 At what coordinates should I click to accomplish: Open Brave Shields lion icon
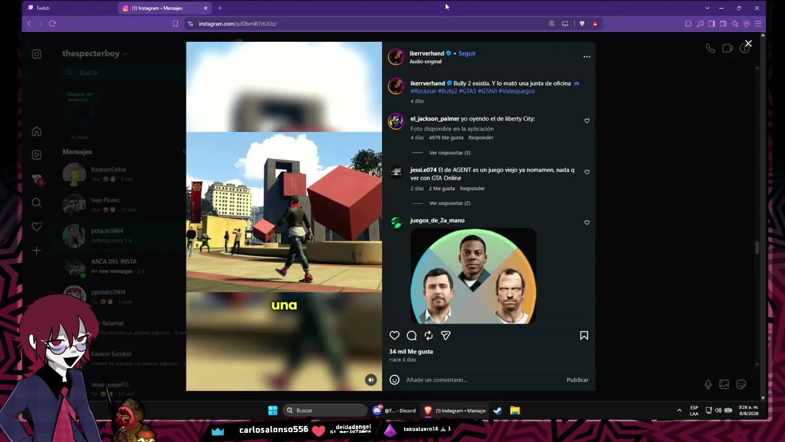click(x=582, y=23)
